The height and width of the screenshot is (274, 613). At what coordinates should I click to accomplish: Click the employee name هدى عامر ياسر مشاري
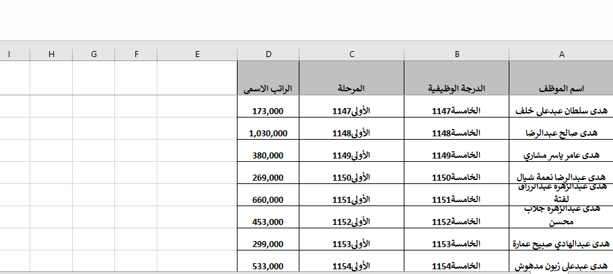(x=561, y=155)
